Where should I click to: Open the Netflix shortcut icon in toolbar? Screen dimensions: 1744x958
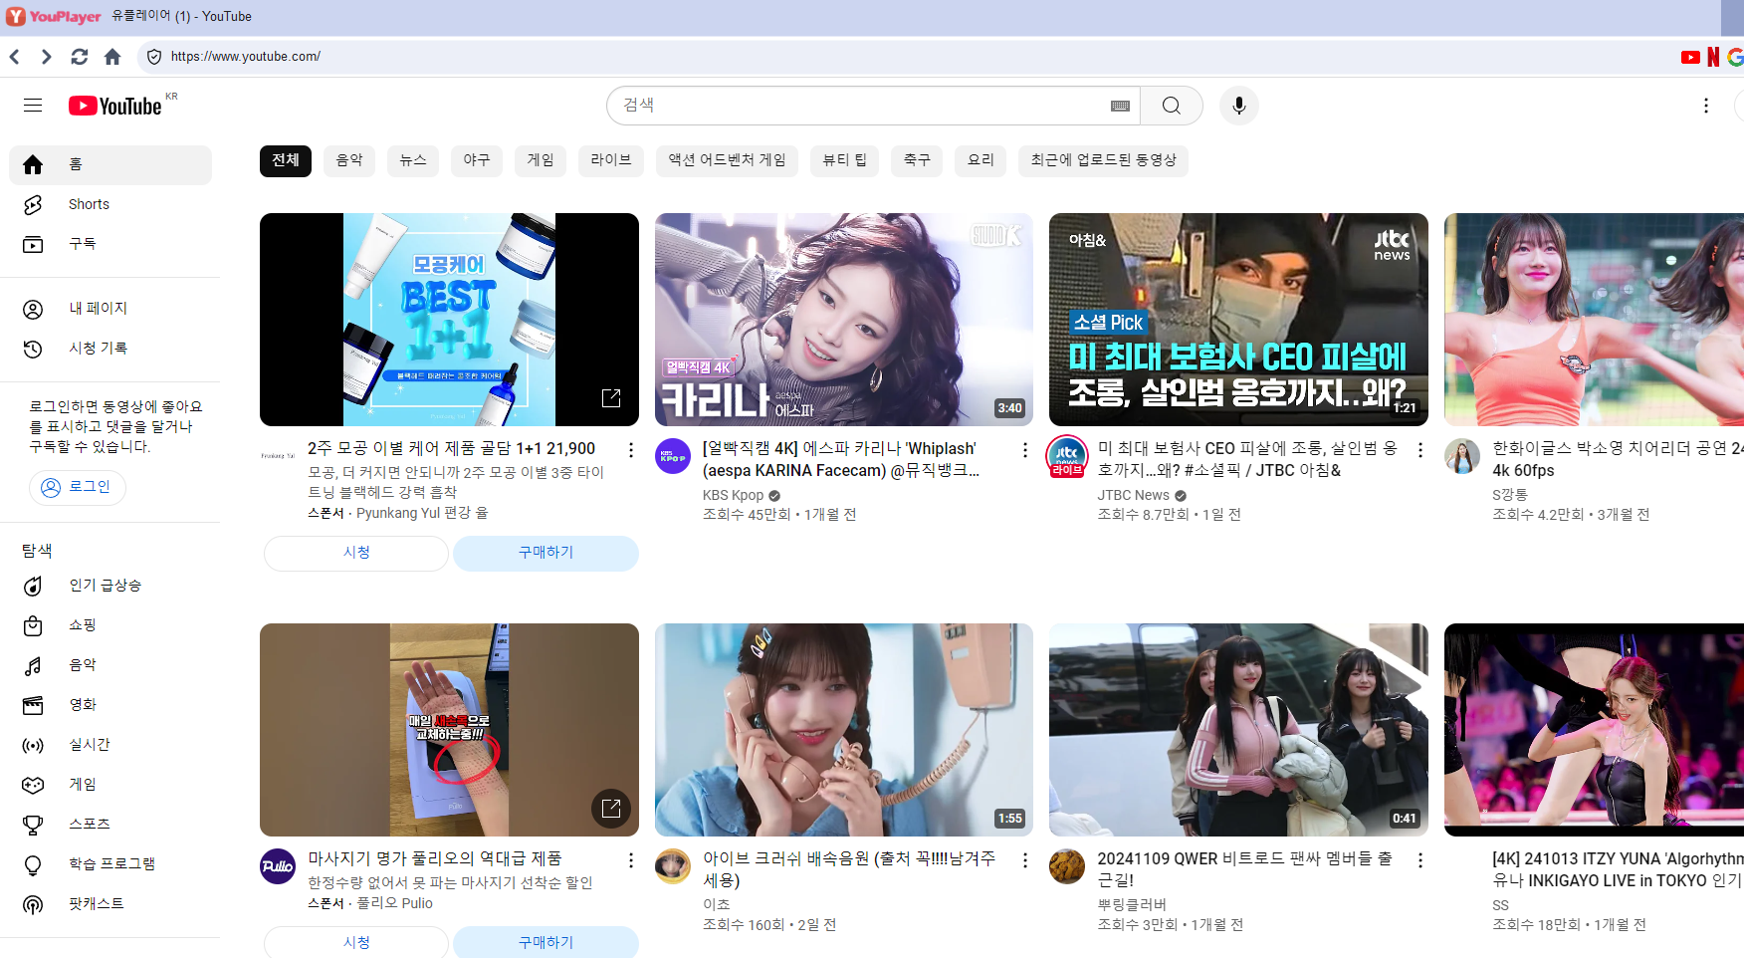(1713, 57)
